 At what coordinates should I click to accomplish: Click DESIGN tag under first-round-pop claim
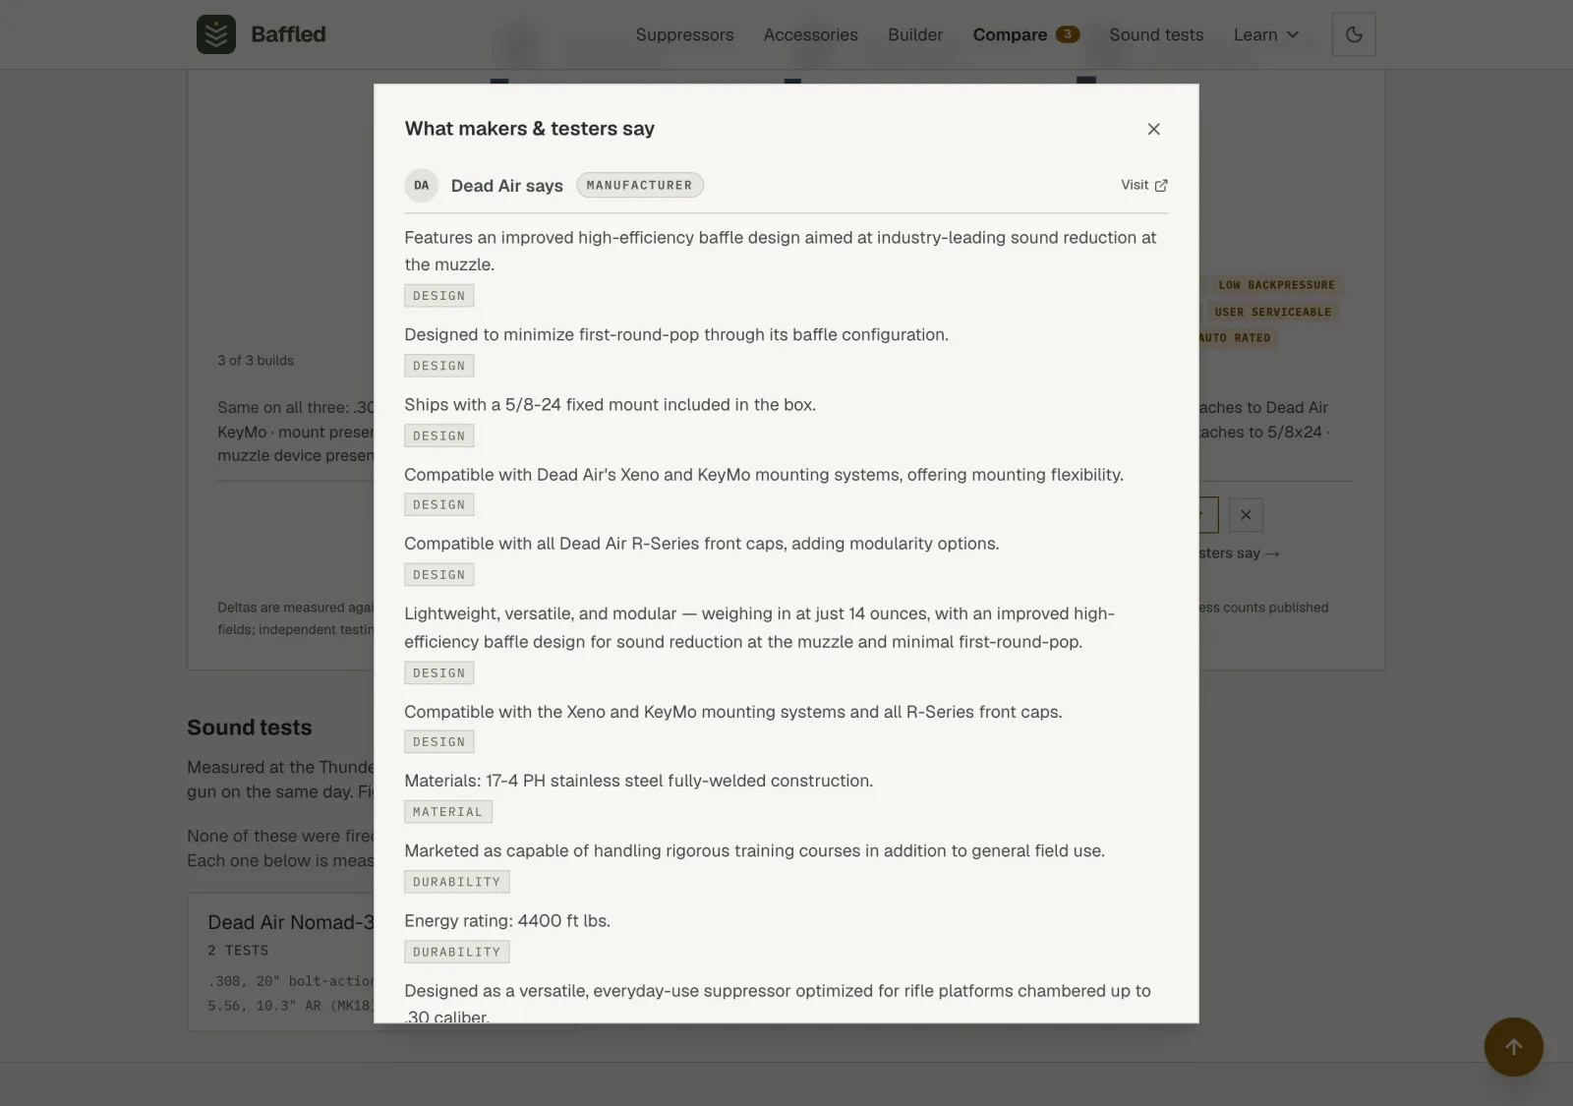(x=439, y=366)
